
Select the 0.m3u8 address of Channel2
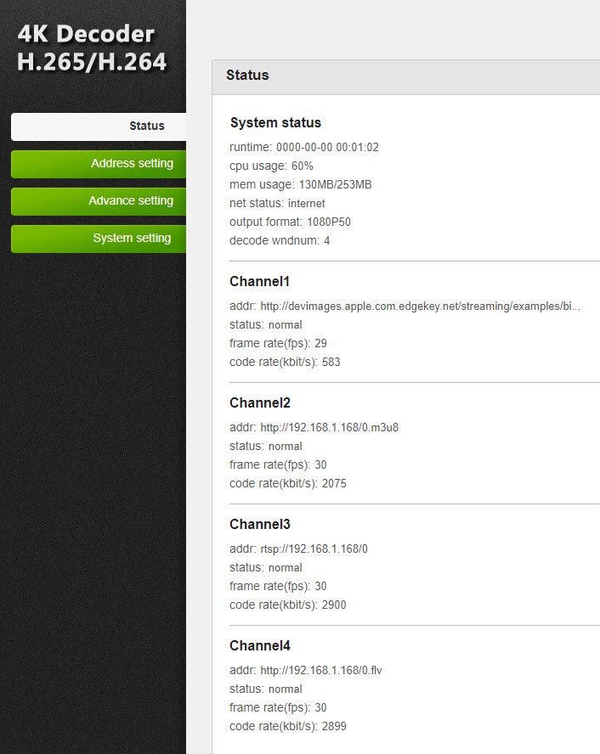pyautogui.click(x=330, y=427)
